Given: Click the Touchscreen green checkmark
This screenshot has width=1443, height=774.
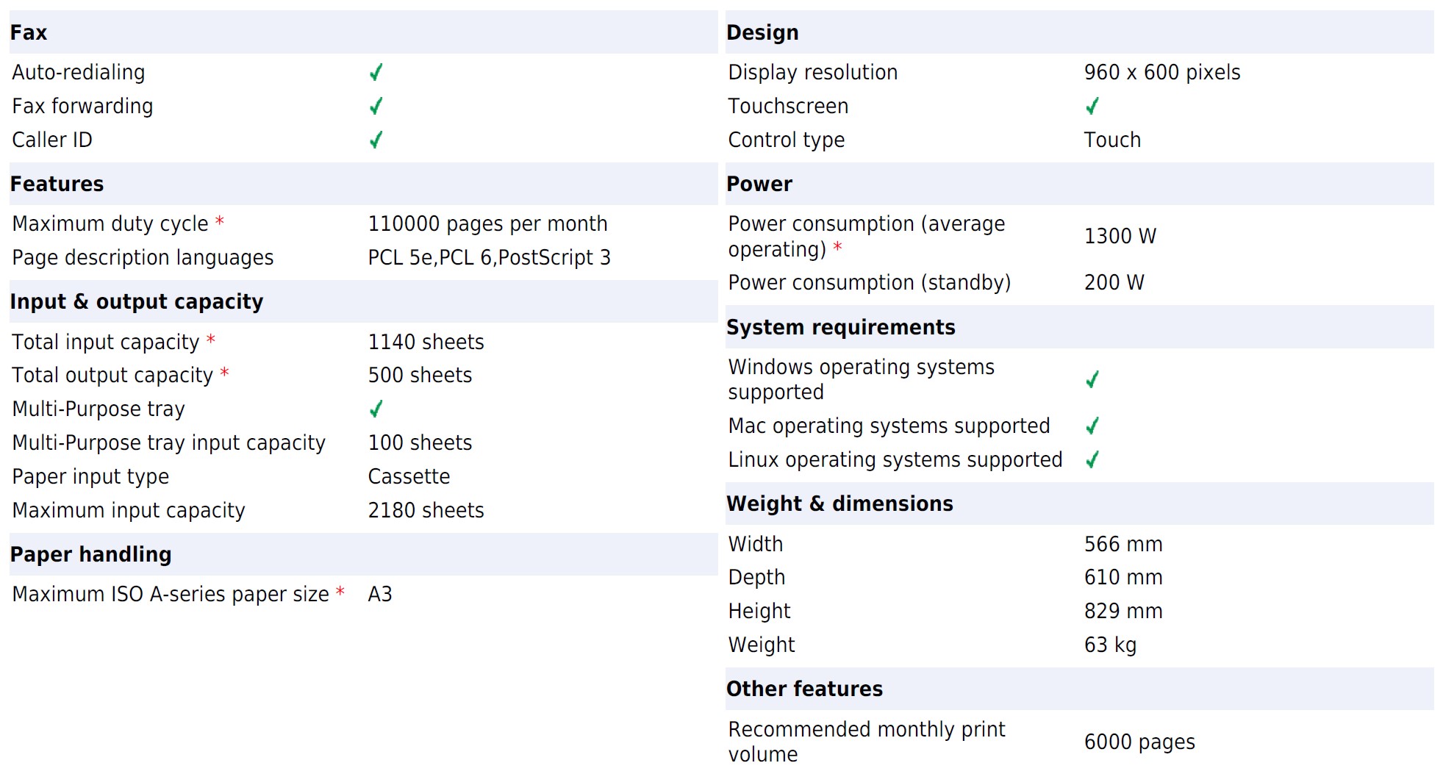Looking at the screenshot, I should [1092, 106].
